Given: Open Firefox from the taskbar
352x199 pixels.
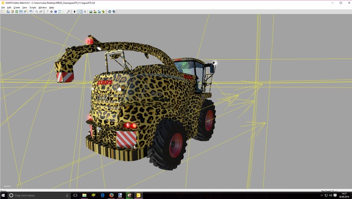Looking at the screenshot, I should pyautogui.click(x=111, y=195).
